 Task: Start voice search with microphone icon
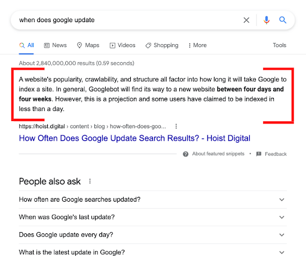pos(267,20)
